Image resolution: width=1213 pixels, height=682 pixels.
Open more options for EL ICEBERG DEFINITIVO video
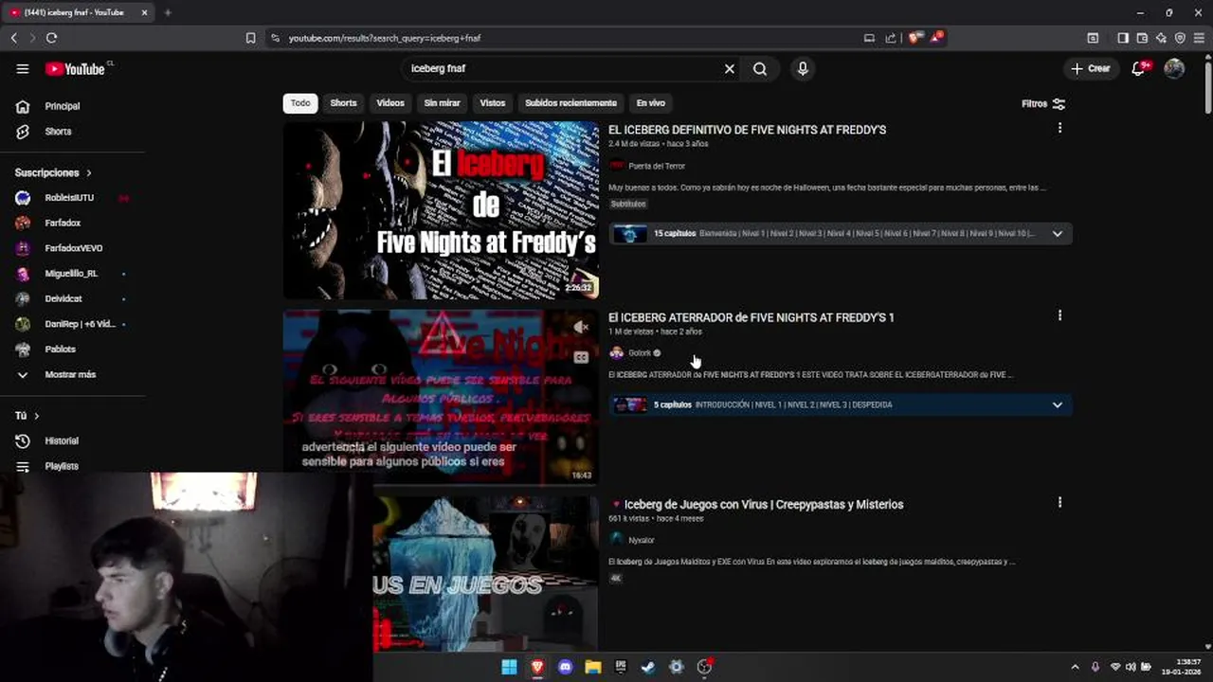click(x=1059, y=128)
